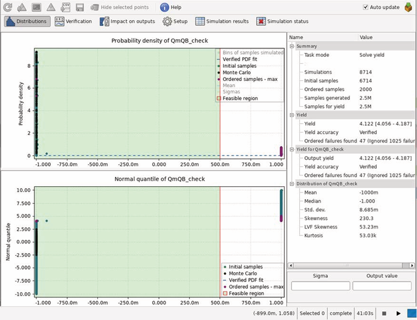Image resolution: width=417 pixels, height=320 pixels.
Task: Click the CSV export icon
Action: (x=65, y=7)
